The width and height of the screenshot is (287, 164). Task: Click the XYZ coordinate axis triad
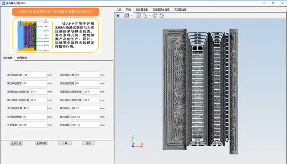pyautogui.click(x=137, y=141)
